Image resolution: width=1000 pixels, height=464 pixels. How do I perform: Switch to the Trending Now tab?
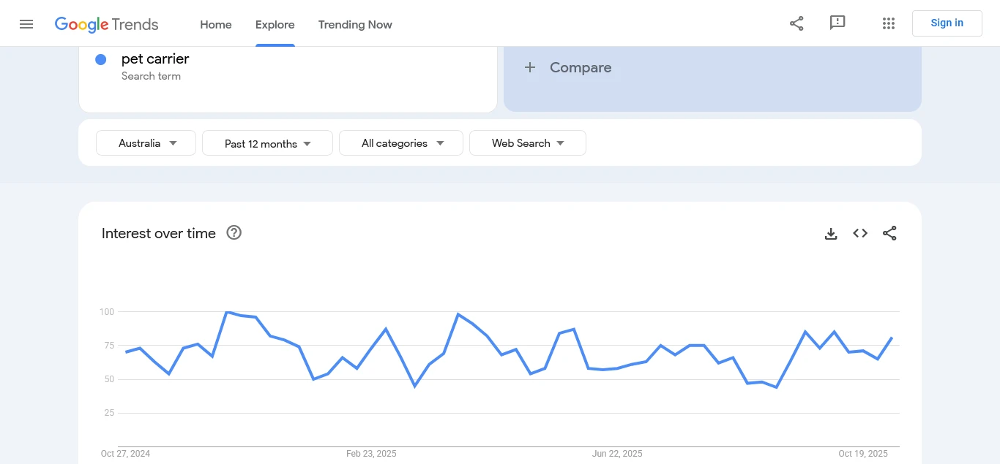[355, 24]
